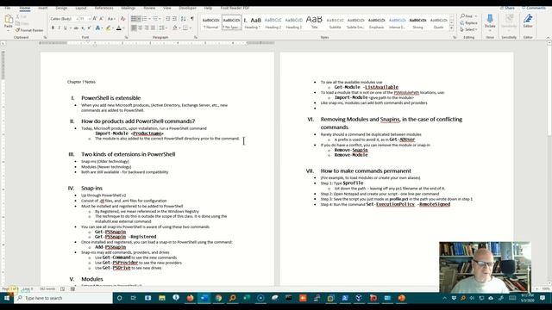Click the taskbar search box

tap(63, 298)
